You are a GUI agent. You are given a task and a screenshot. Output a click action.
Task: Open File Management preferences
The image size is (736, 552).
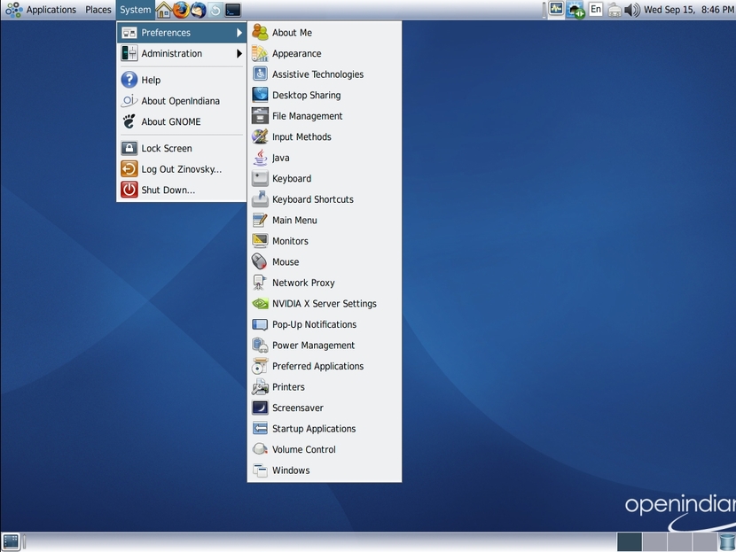click(x=325, y=116)
